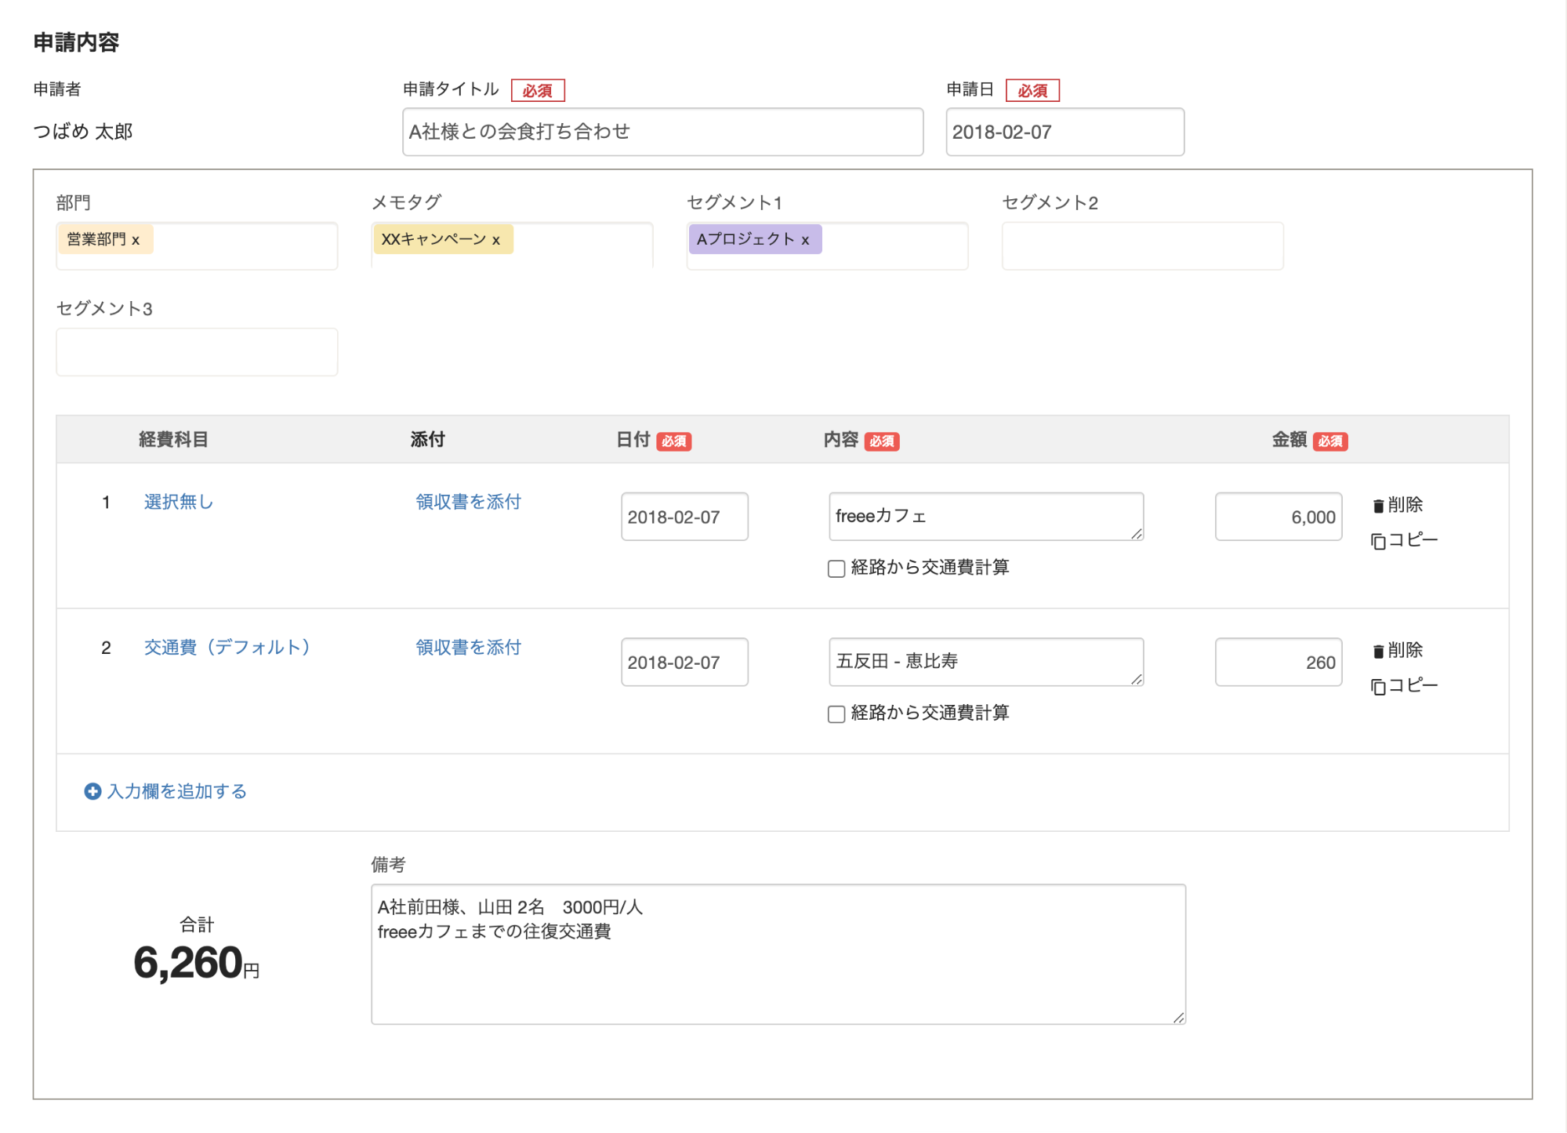1567x1133 pixels.
Task: Copy row 2 交通費 entry
Action: point(1404,686)
